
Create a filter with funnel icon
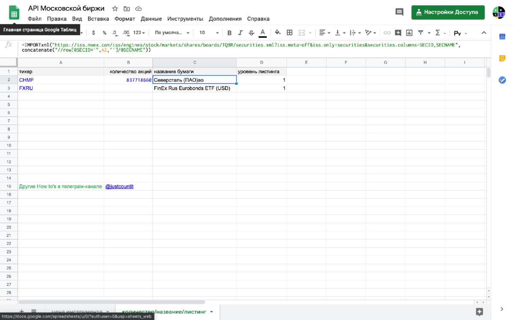[421, 33]
